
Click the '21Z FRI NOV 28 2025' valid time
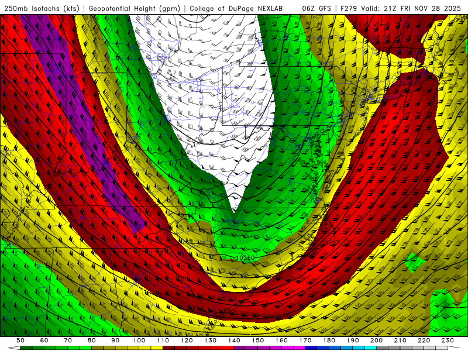(x=422, y=8)
